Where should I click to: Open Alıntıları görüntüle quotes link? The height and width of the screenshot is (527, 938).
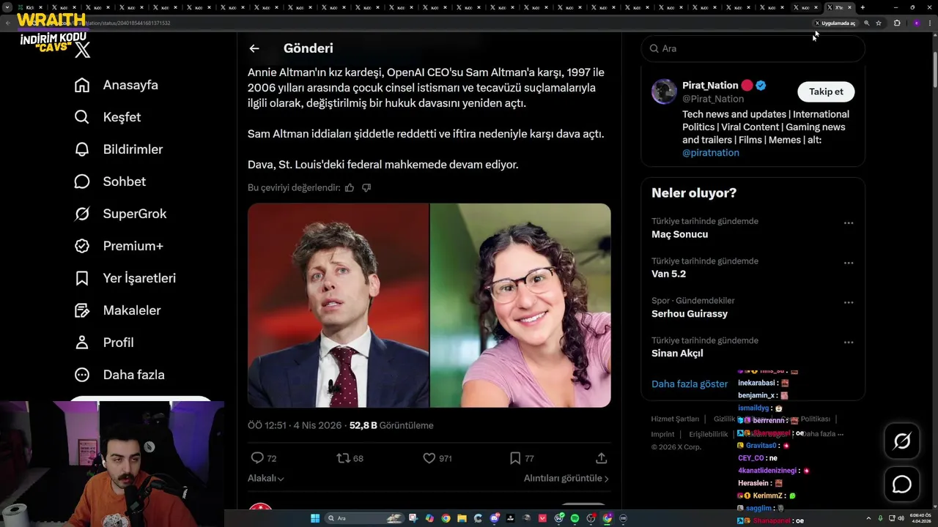pos(566,478)
